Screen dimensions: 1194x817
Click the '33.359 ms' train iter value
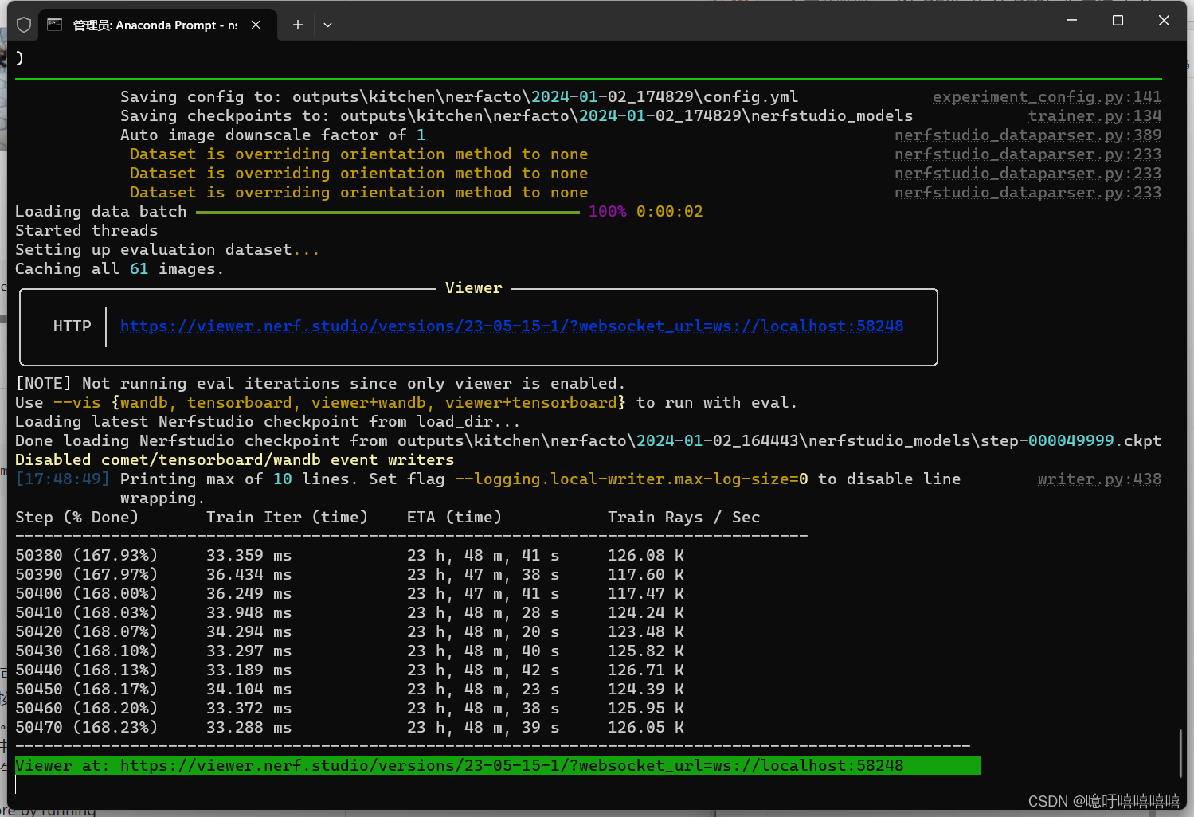click(x=249, y=555)
